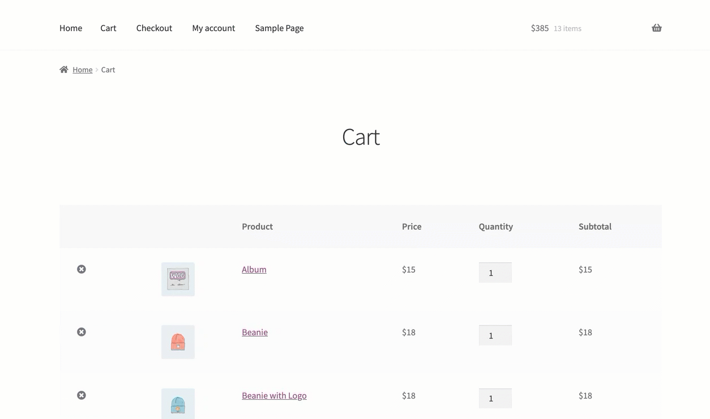Image resolution: width=710 pixels, height=419 pixels.
Task: Open the Album product link
Action: click(x=254, y=270)
